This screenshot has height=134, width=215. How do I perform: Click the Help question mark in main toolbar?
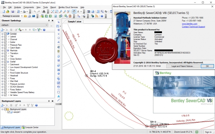[102, 16]
